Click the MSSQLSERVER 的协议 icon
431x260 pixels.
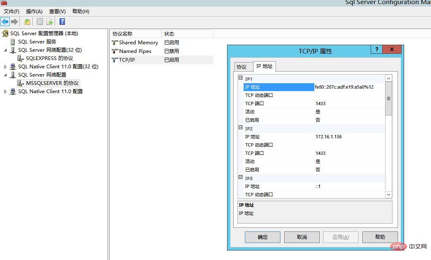click(x=21, y=83)
